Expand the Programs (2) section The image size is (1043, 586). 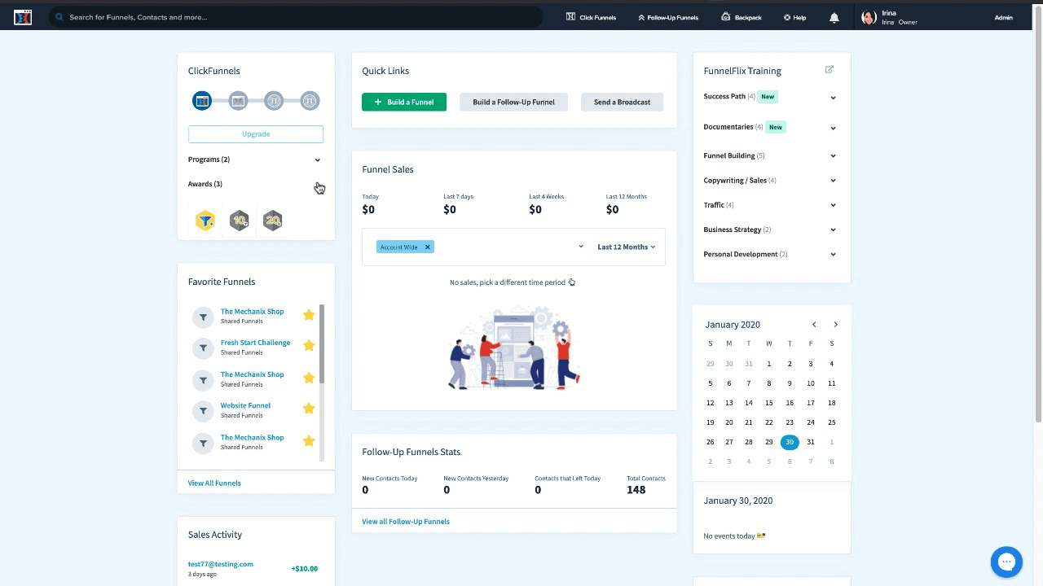pyautogui.click(x=317, y=160)
